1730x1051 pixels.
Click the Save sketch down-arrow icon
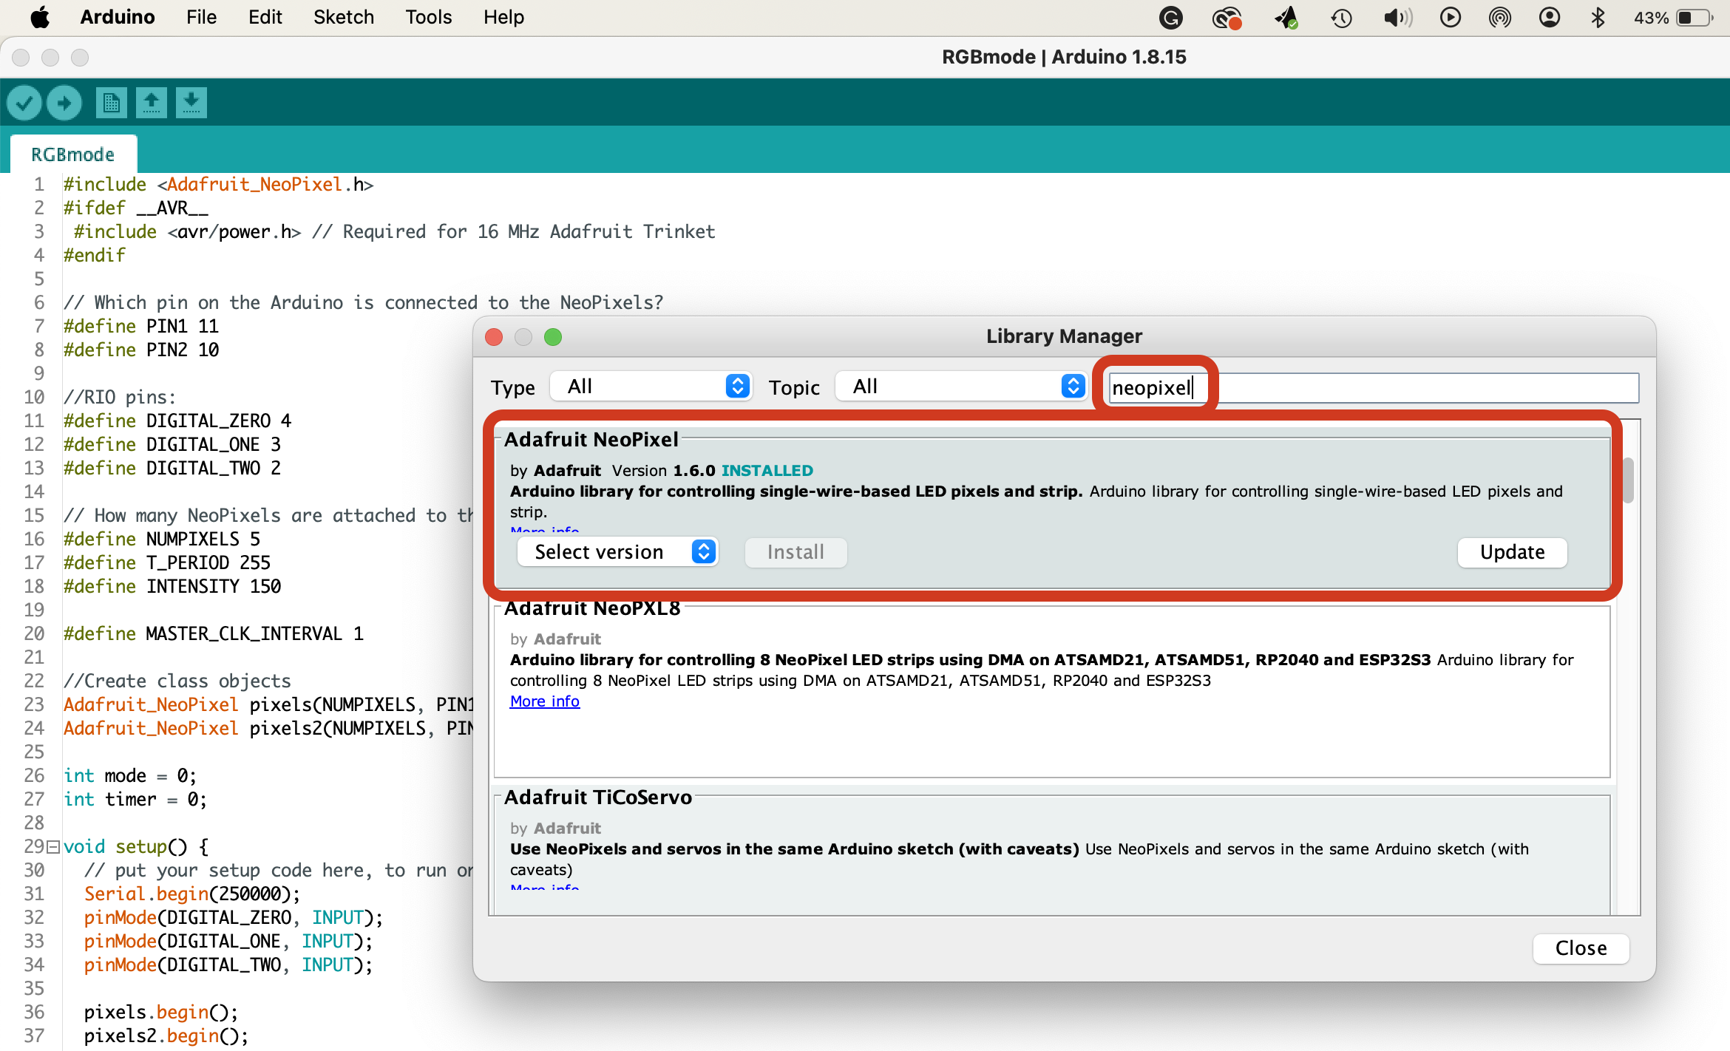pyautogui.click(x=191, y=103)
